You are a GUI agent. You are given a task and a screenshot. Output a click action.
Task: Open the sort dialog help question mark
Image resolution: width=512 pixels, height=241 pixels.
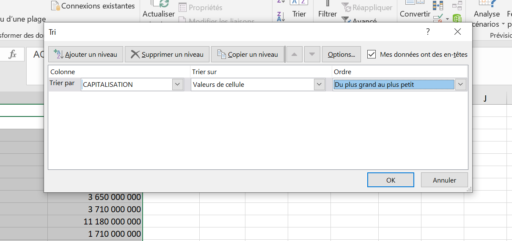[x=428, y=32]
